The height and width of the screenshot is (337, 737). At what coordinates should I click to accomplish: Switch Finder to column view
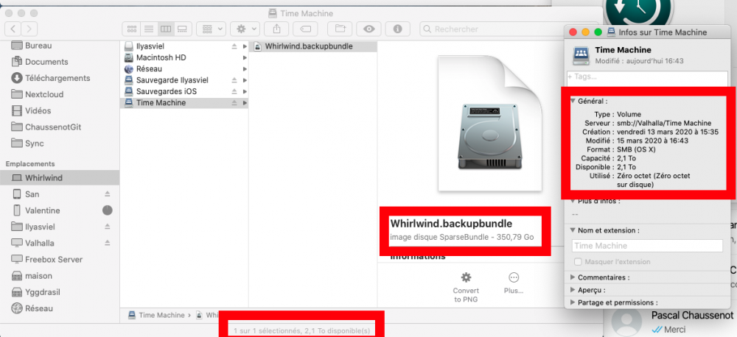click(x=165, y=29)
